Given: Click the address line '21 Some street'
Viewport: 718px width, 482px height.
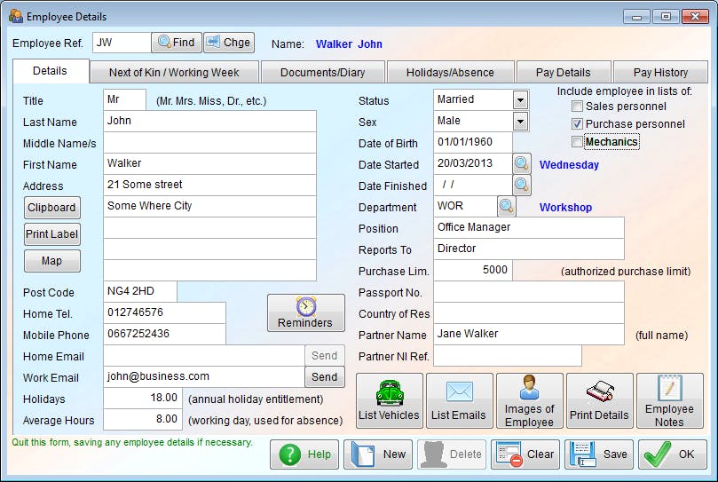Looking at the screenshot, I should [209, 185].
